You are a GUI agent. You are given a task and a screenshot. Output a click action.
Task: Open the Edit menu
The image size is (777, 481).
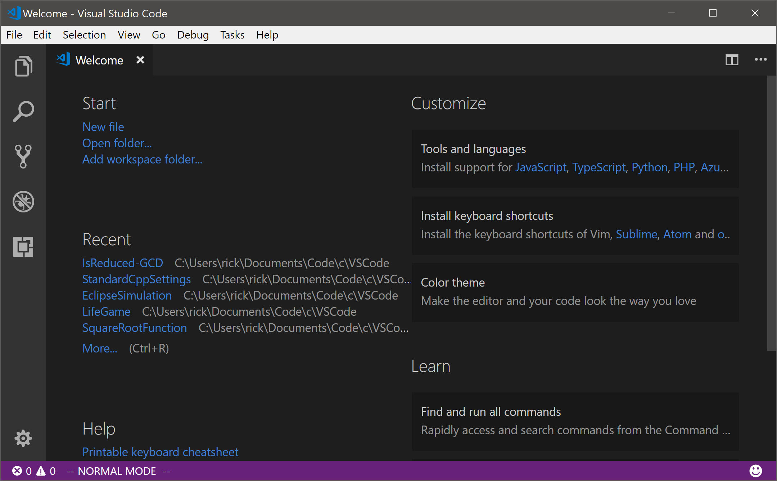(42, 35)
